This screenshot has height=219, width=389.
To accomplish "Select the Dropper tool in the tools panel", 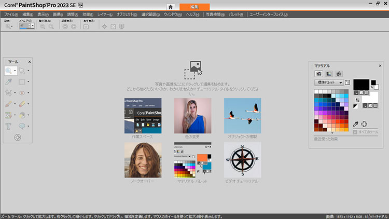I will coord(9,82).
